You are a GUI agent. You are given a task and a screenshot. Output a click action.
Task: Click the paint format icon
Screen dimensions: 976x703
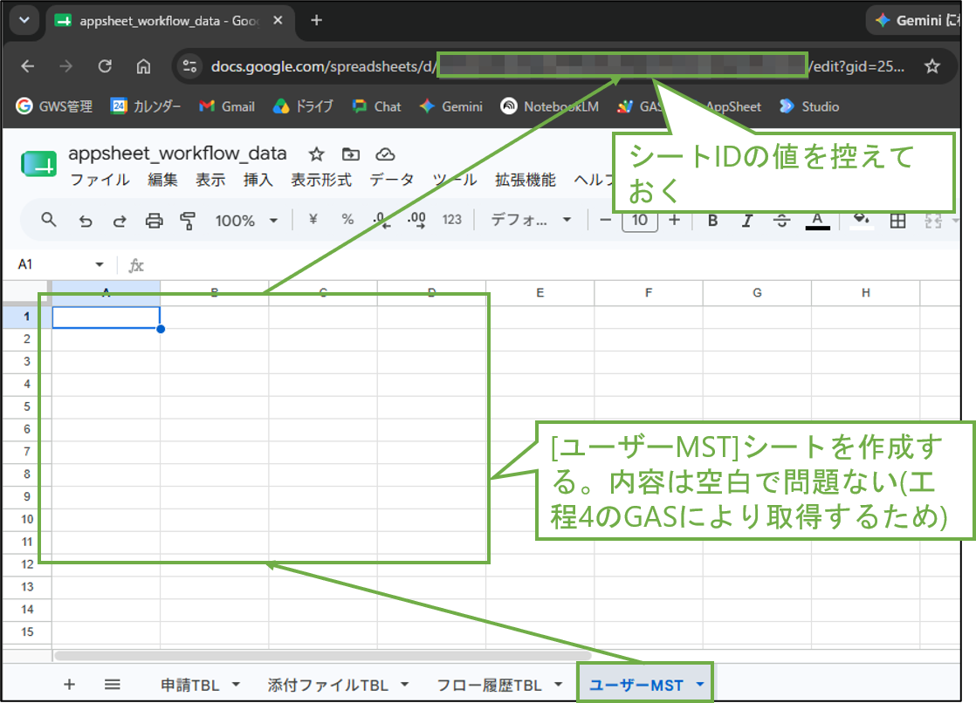[x=188, y=221]
